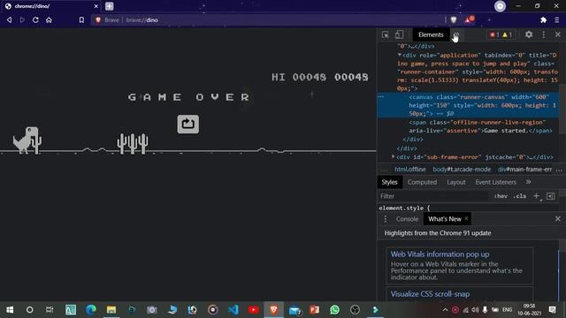Open Web Vitals information pop up link
The width and height of the screenshot is (566, 318).
coord(440,254)
